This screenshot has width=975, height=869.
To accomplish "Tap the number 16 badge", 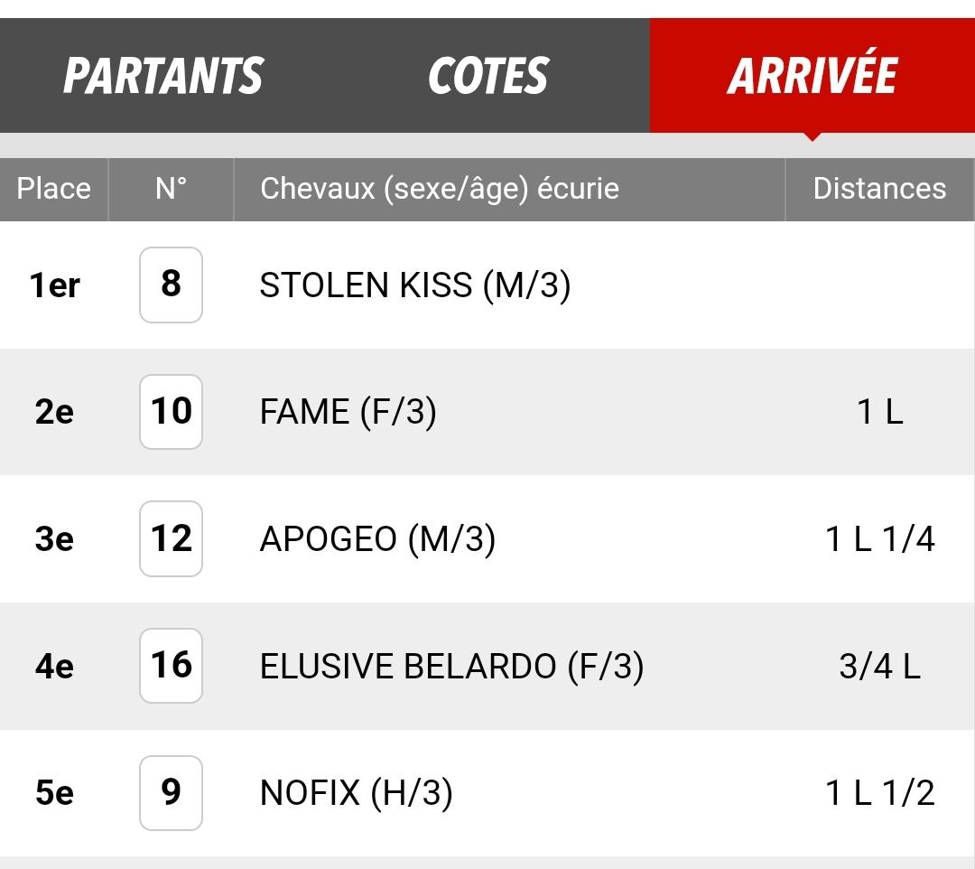I will (171, 666).
